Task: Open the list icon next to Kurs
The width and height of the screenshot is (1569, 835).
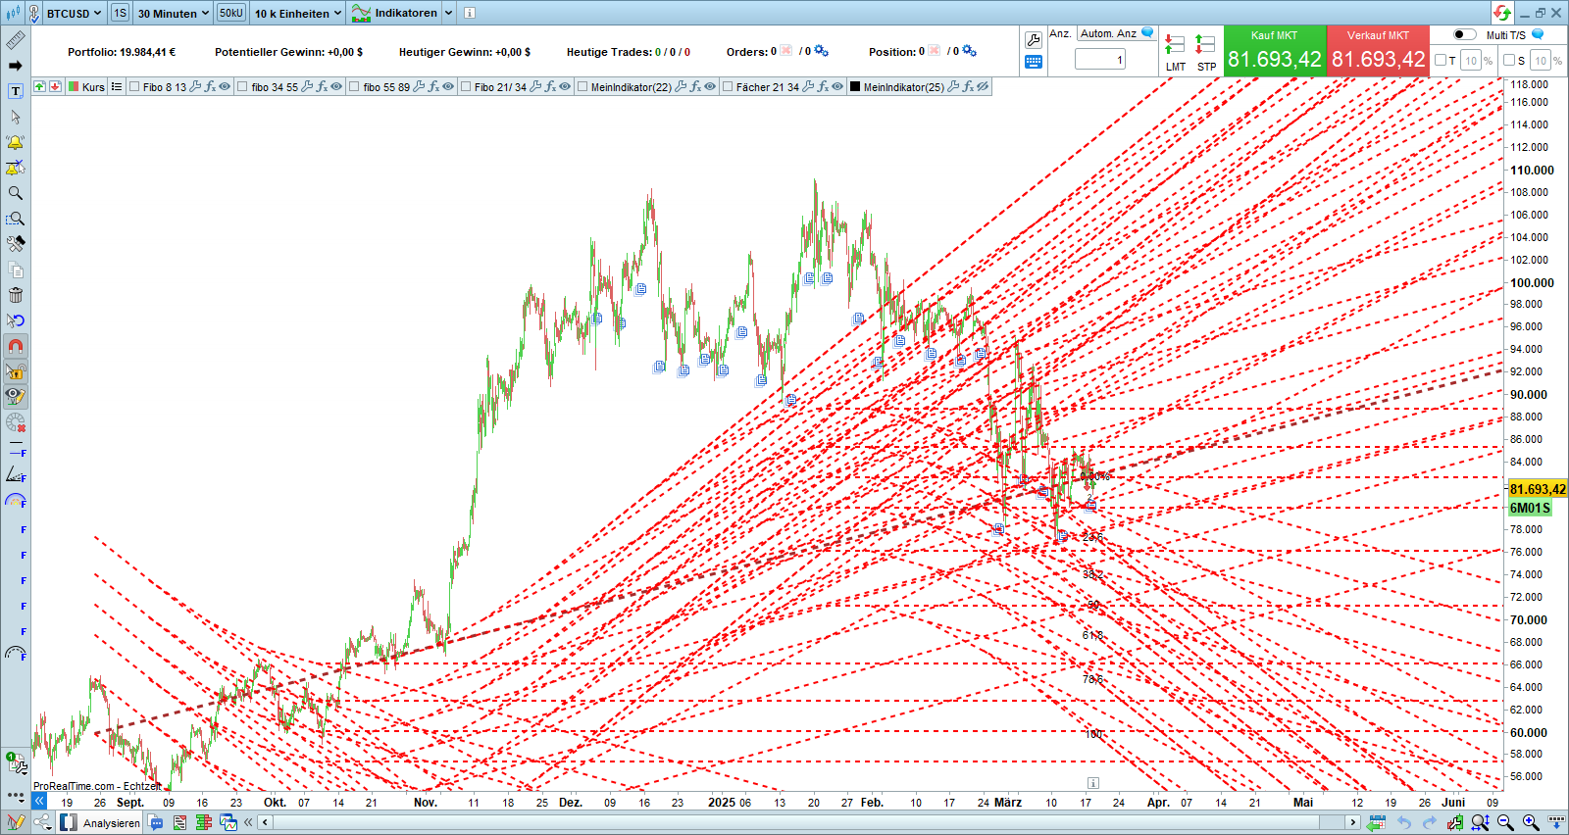Action: [x=117, y=86]
